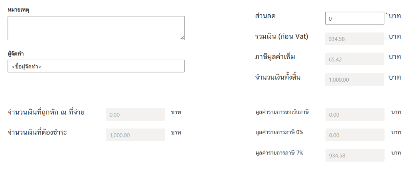Click the จำนวนเงินที่ต้องชำระ 1,000.00 field

[135, 135]
